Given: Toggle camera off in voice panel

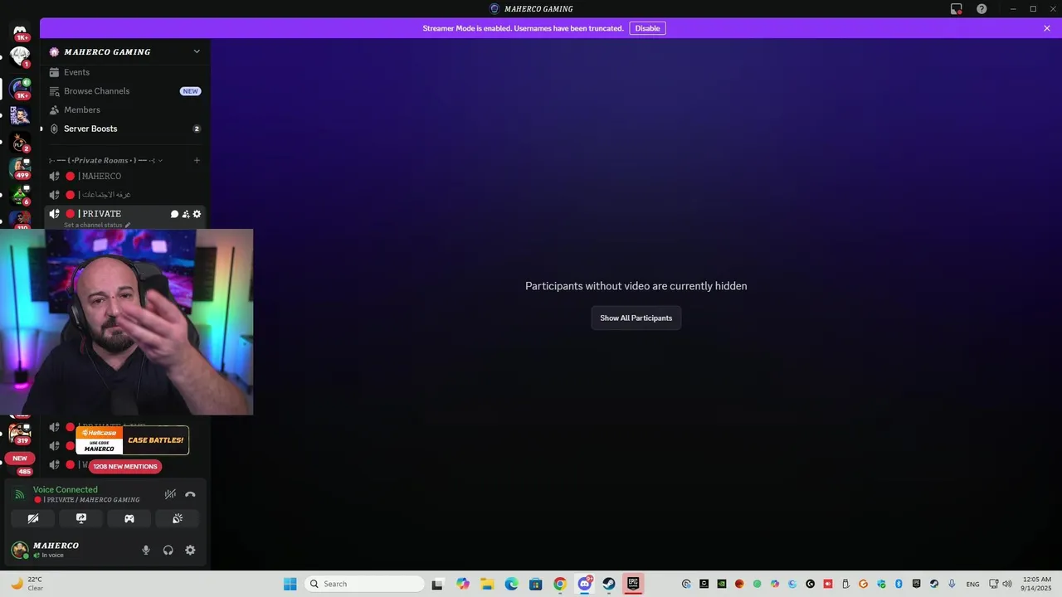Looking at the screenshot, I should click(33, 518).
